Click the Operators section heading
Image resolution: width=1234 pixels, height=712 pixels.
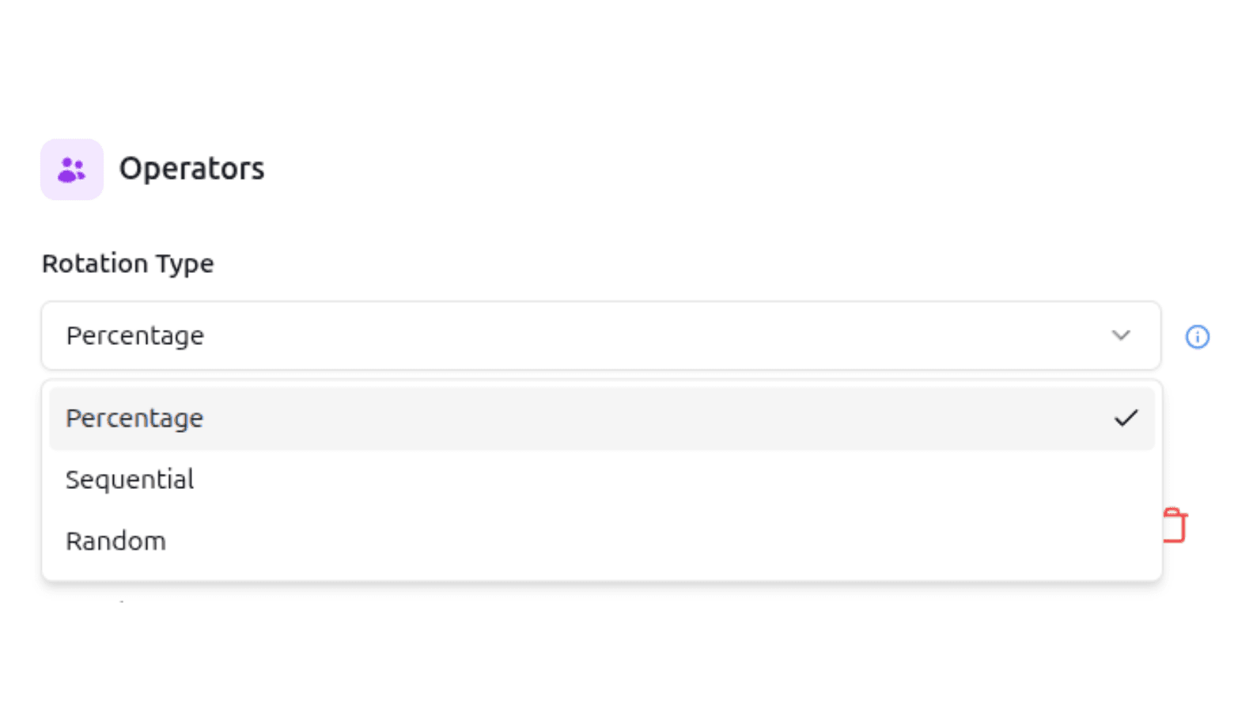pos(191,169)
